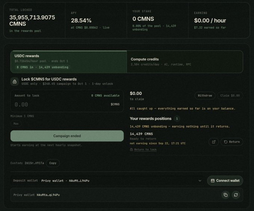Click the 'Minimum 1 CMNS' text
This screenshot has height=211, width=254.
(22, 116)
